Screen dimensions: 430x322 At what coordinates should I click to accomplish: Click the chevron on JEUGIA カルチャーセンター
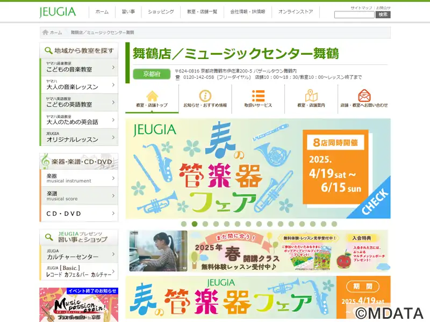113,254
